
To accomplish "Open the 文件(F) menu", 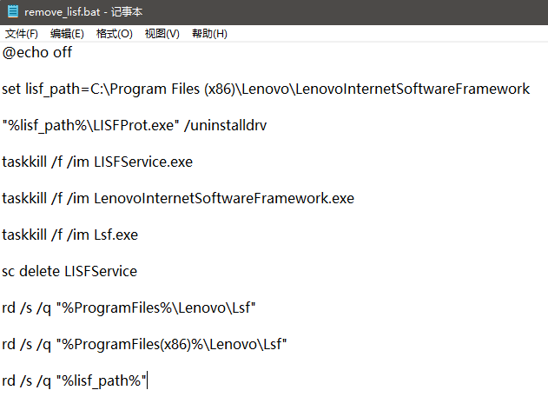I will point(22,34).
